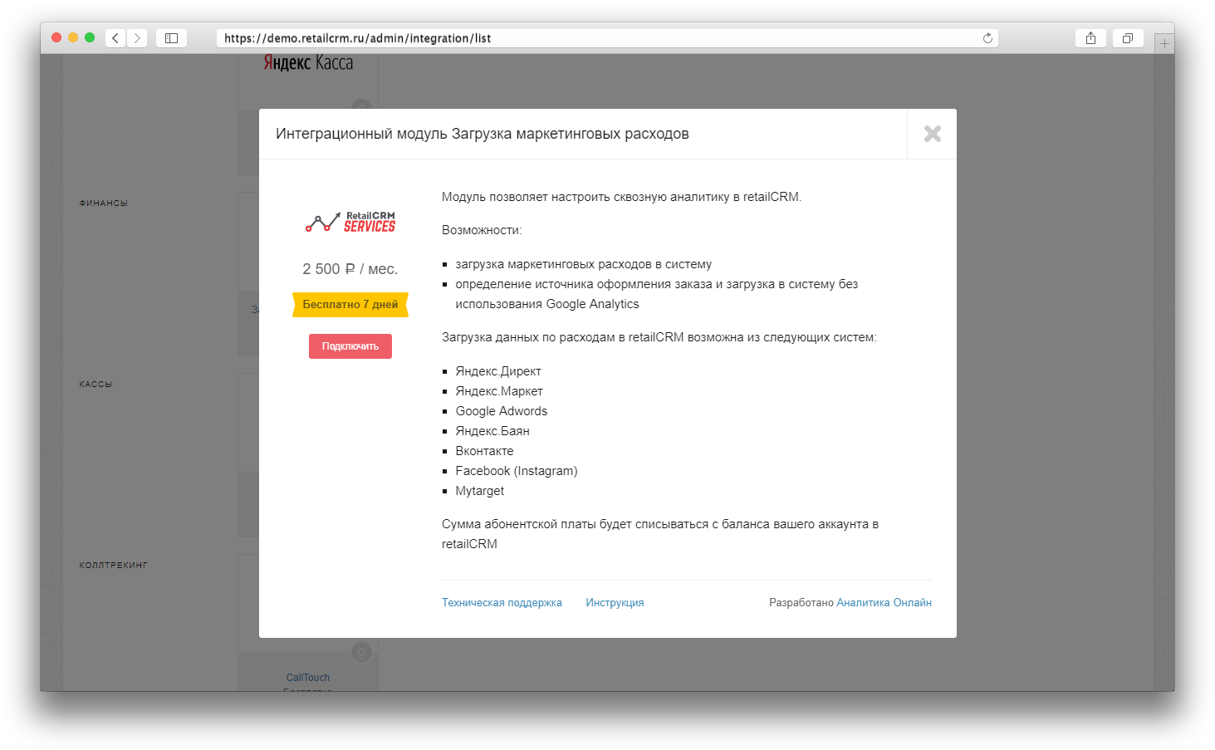The image size is (1215, 750).
Task: Click the Facebook (Instagram) list item
Action: [x=517, y=471]
